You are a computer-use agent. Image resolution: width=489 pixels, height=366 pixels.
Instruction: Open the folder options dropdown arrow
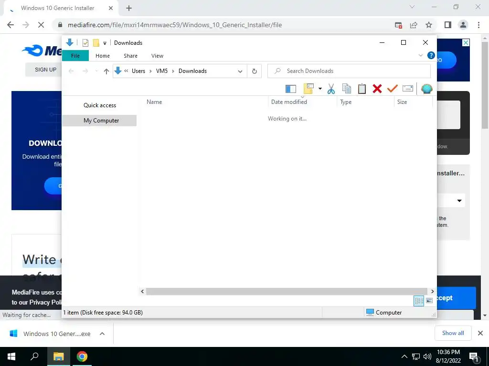tap(320, 89)
